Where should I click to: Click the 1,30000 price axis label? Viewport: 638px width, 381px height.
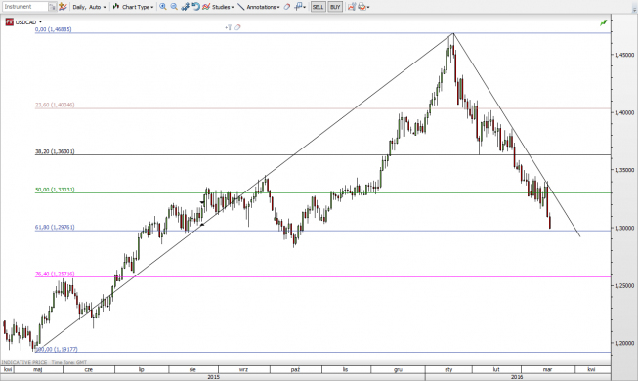point(624,228)
